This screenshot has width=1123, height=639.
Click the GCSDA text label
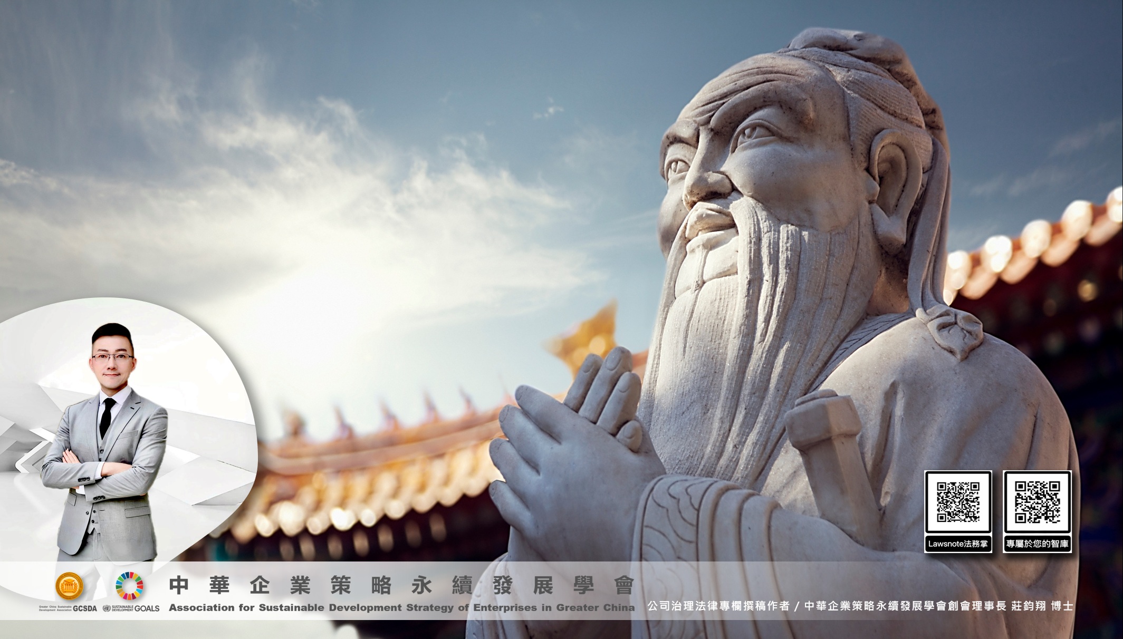click(85, 608)
